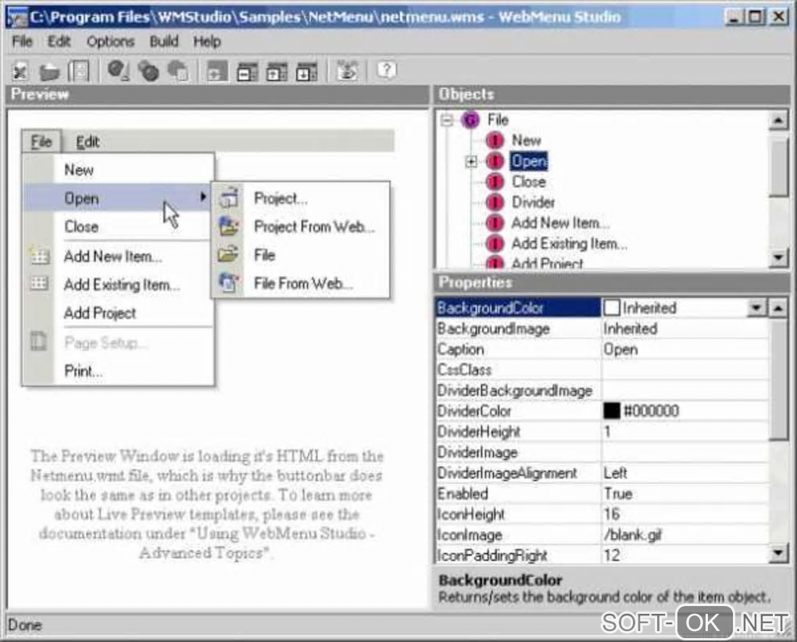Click Properties panel scrollbar up arrow

point(778,308)
